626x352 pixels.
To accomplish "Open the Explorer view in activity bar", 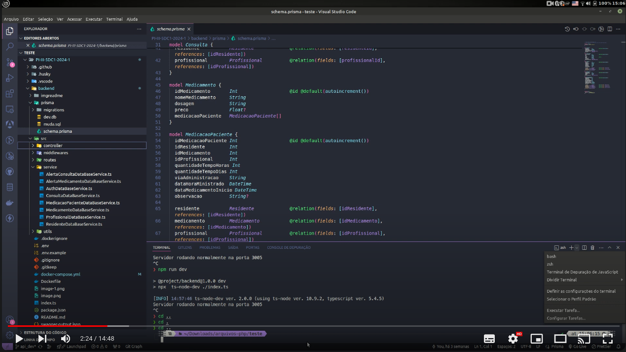I will 9,31.
